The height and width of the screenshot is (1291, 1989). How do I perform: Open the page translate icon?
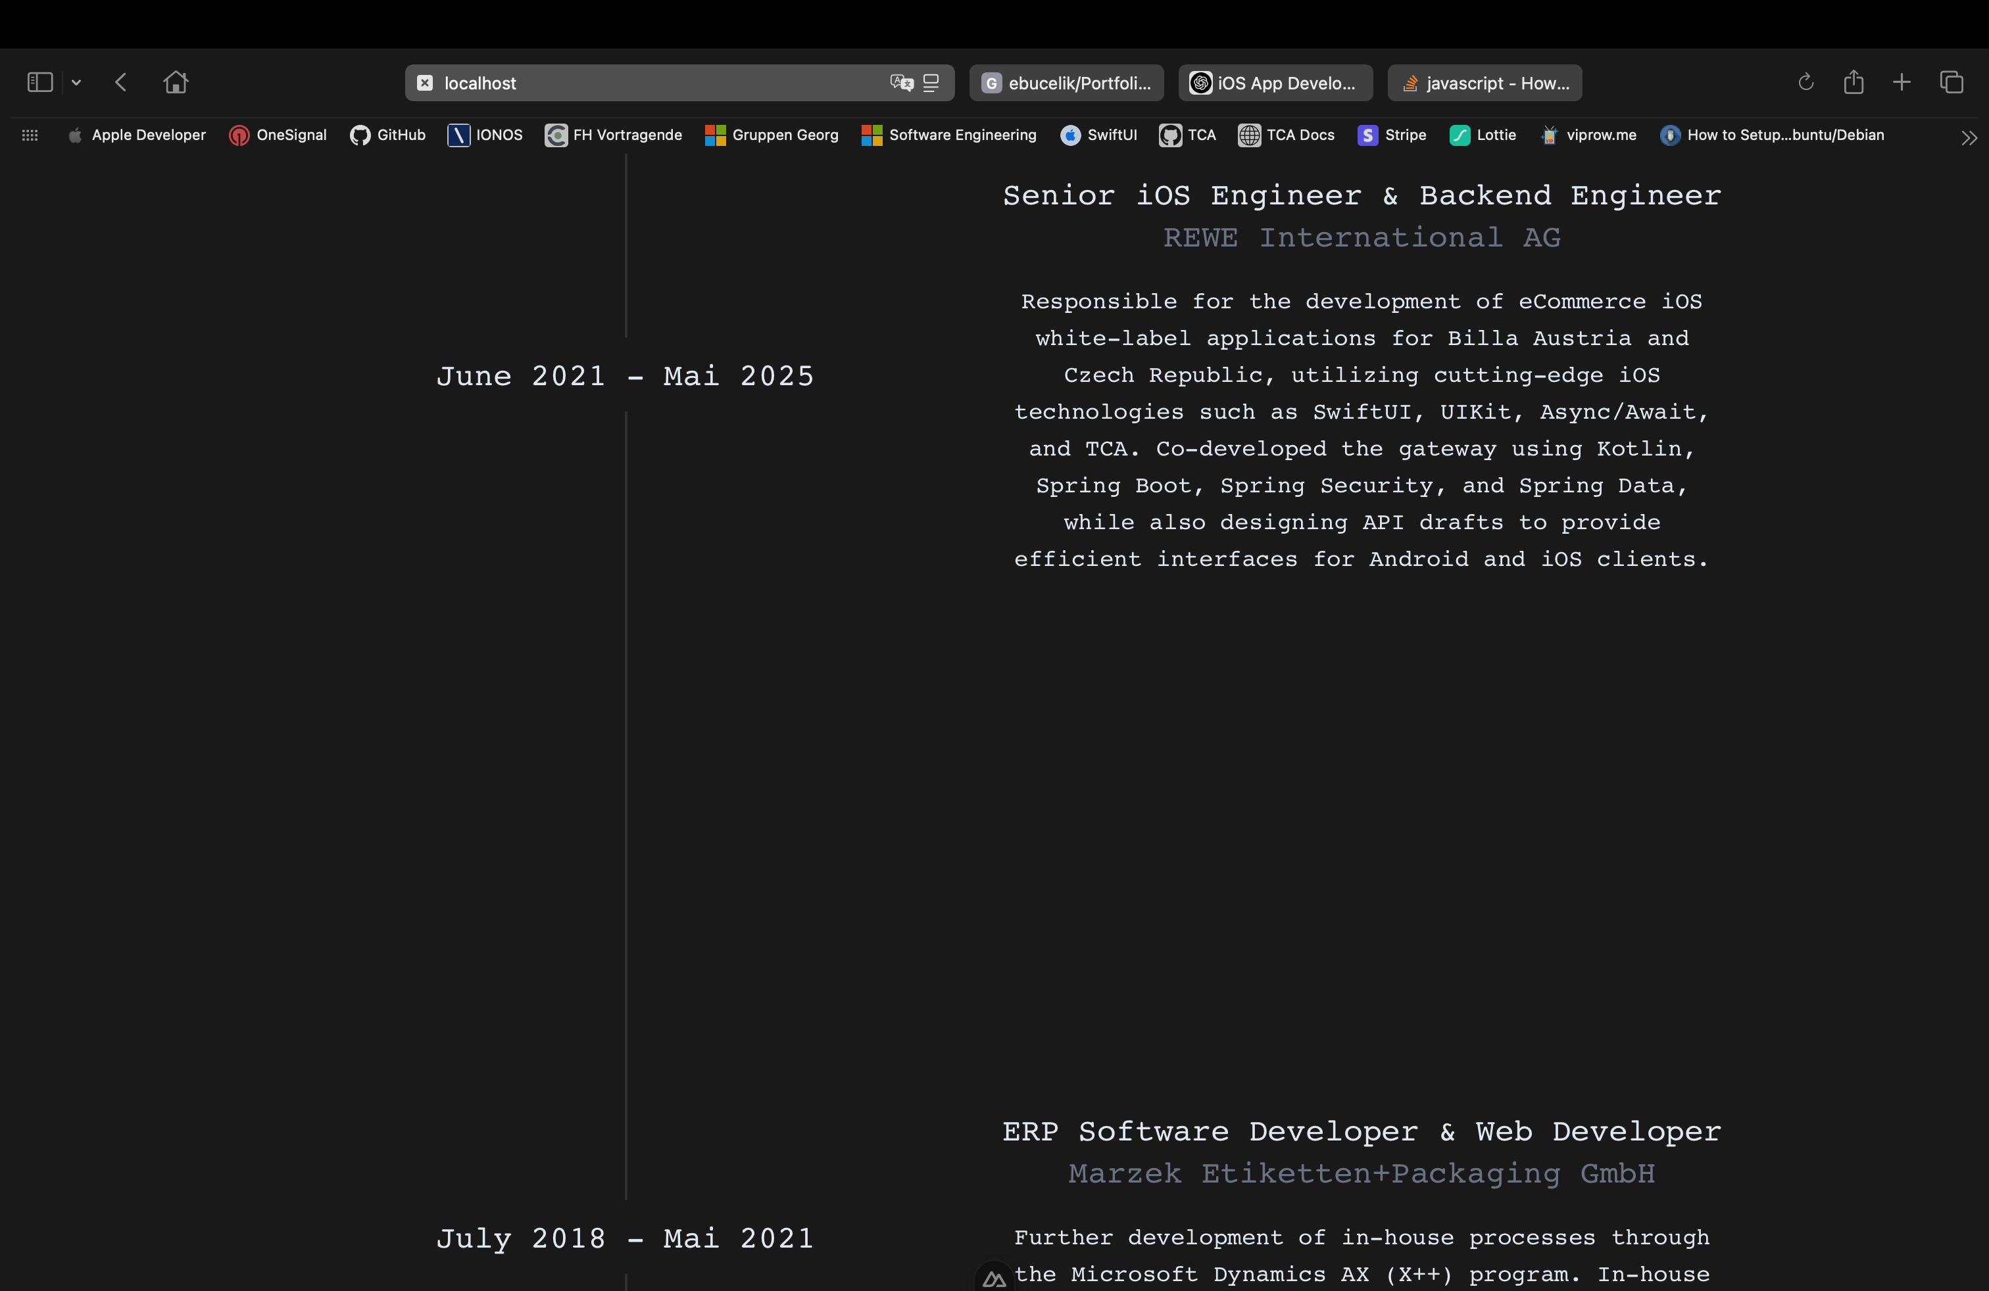pos(902,83)
